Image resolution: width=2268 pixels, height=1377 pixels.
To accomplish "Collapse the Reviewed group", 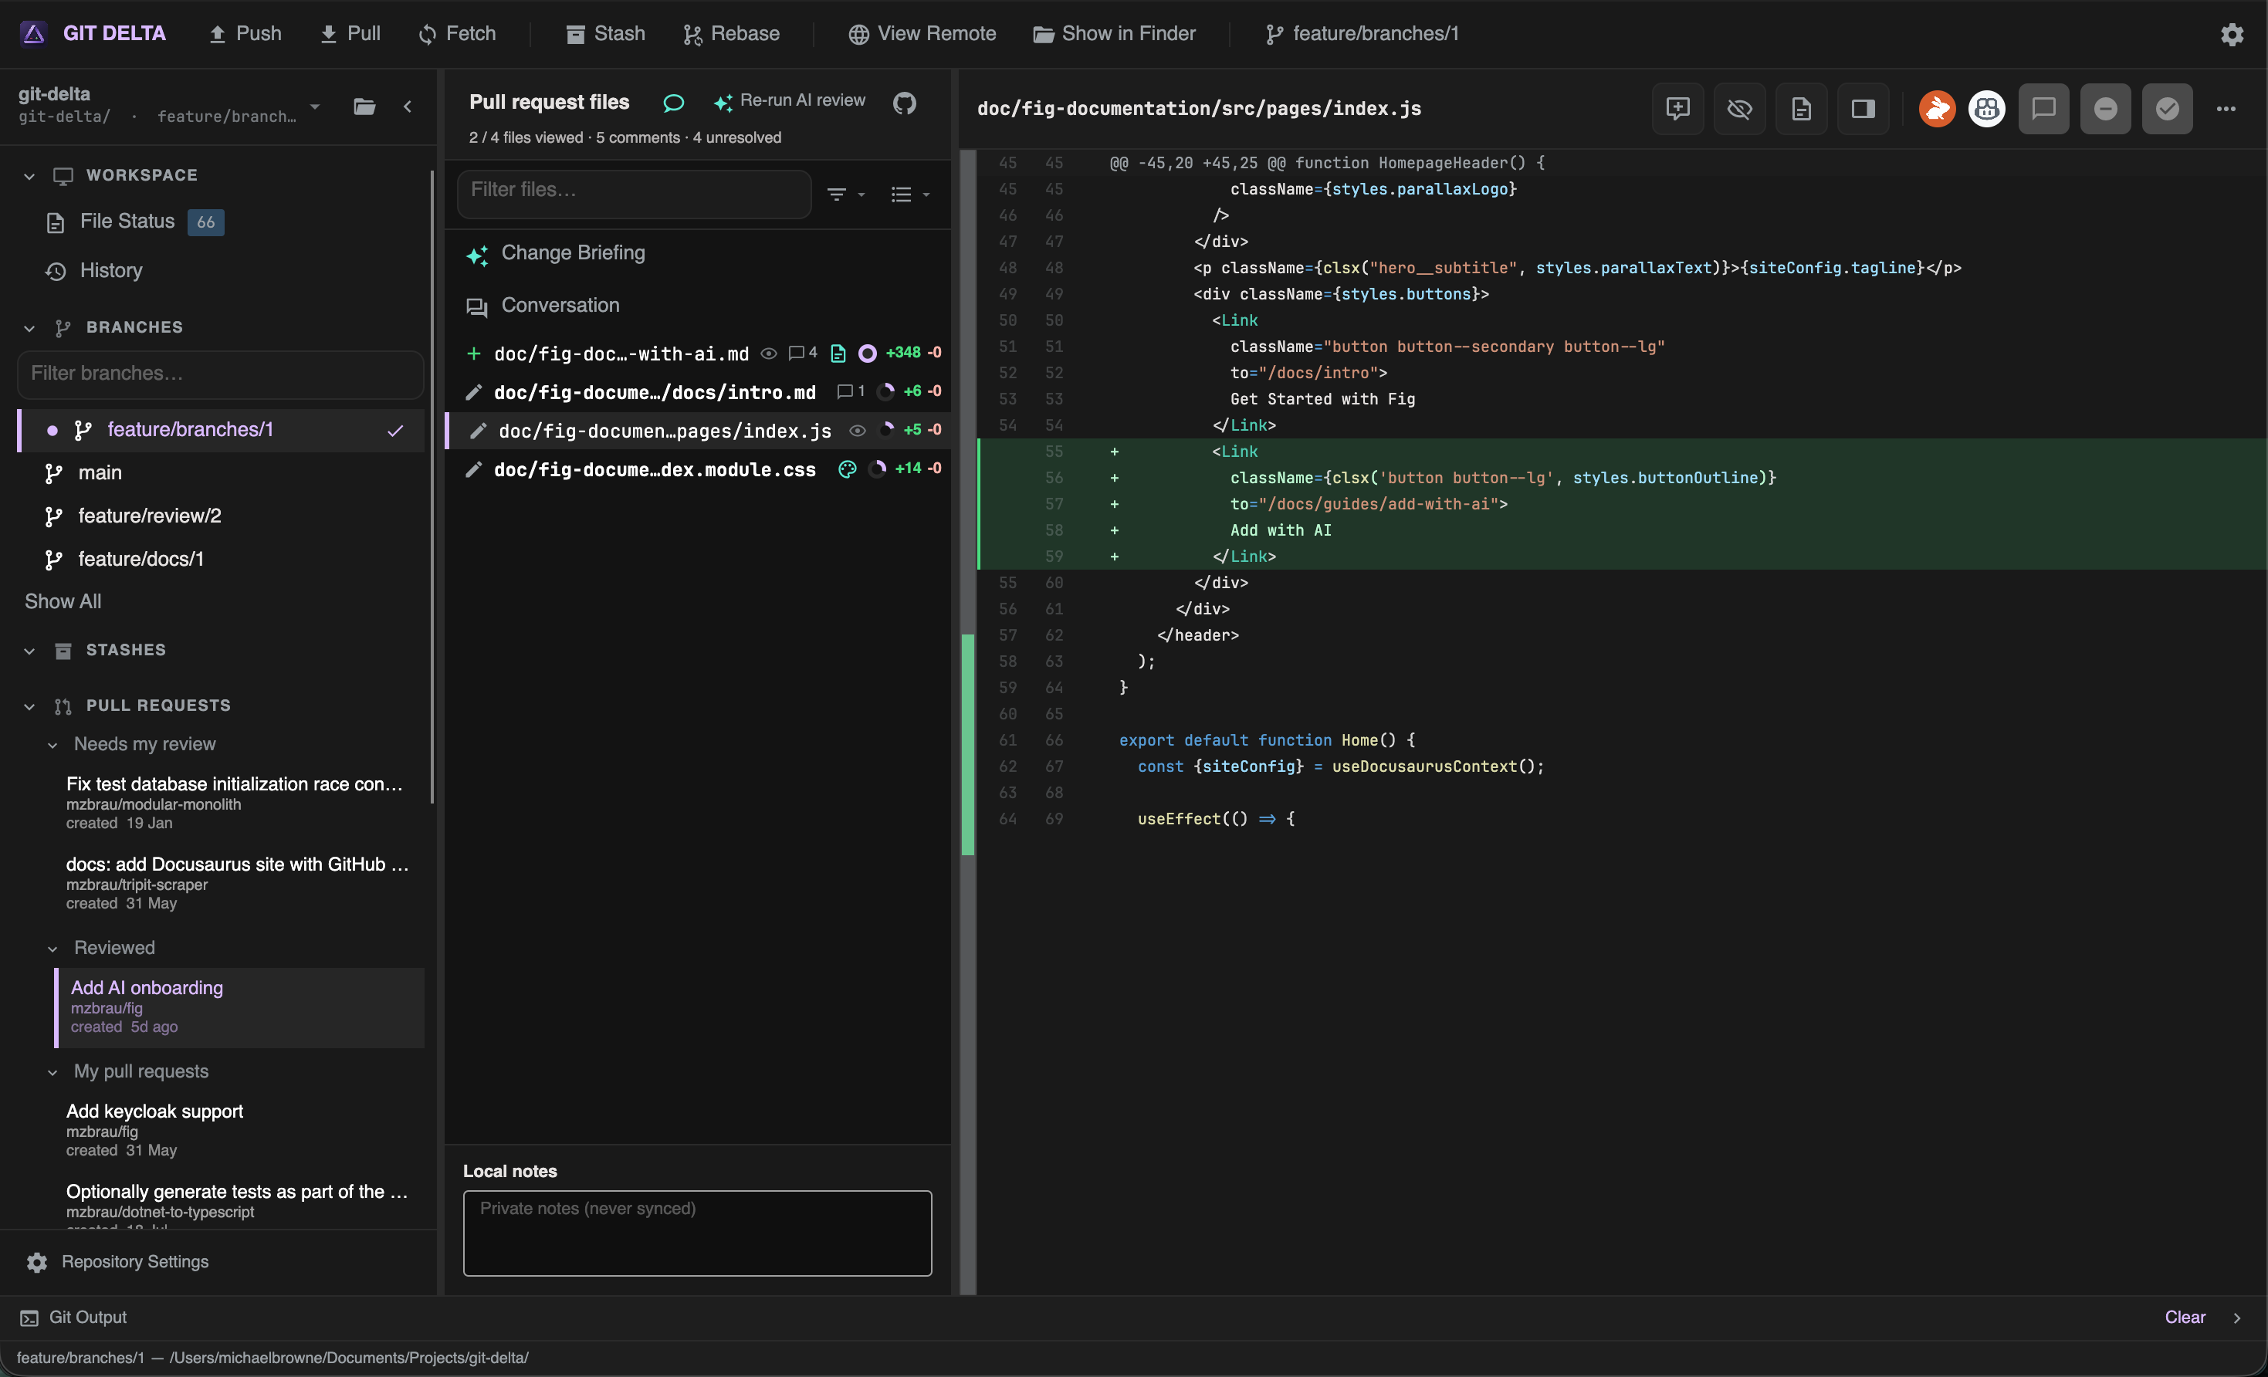I will 52,948.
